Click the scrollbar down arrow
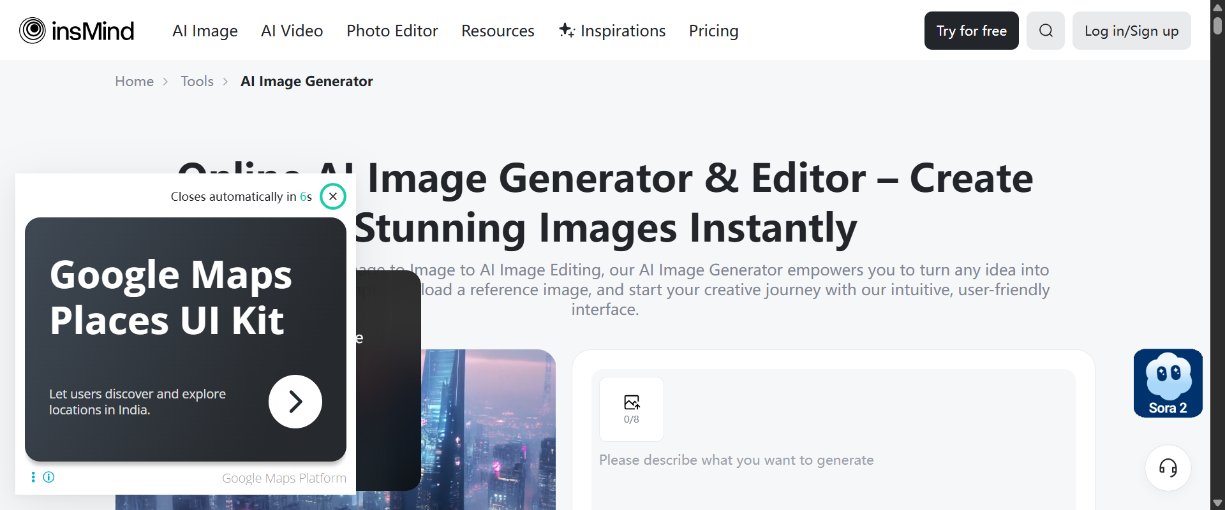Screen dimensions: 1225x510 coord(1217,503)
